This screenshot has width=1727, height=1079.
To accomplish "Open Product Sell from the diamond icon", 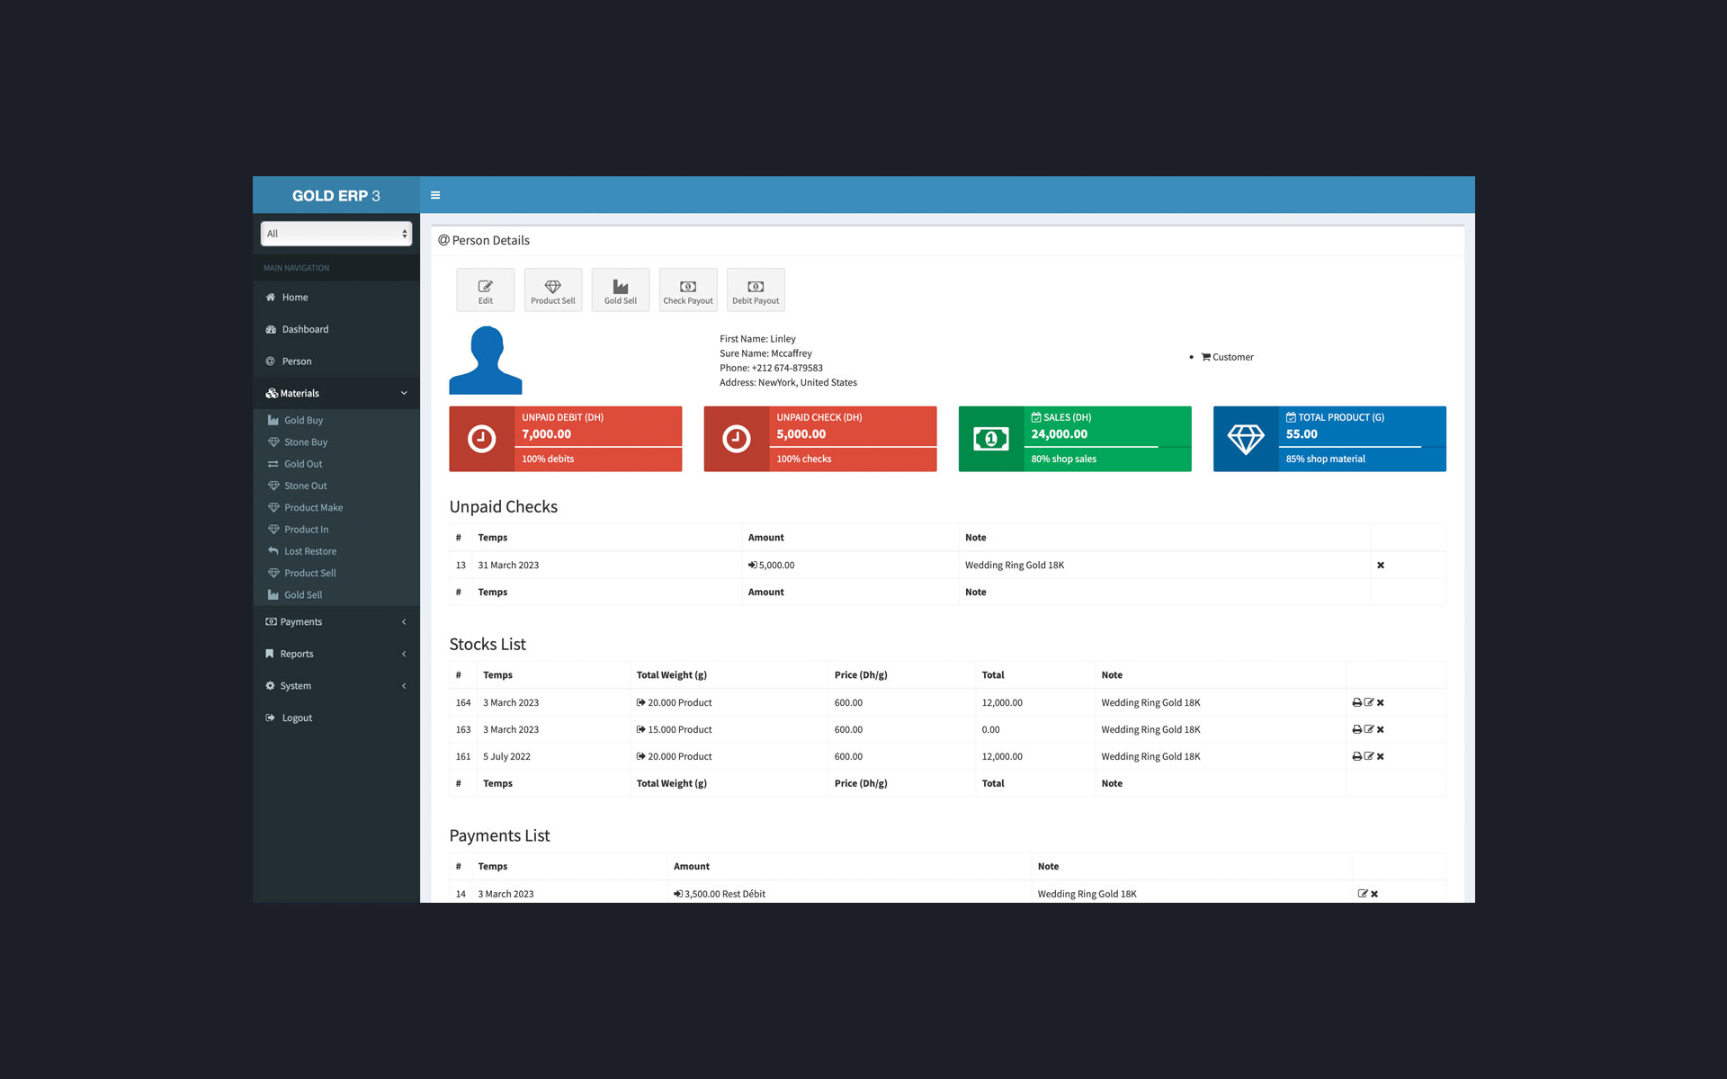I will coord(552,290).
